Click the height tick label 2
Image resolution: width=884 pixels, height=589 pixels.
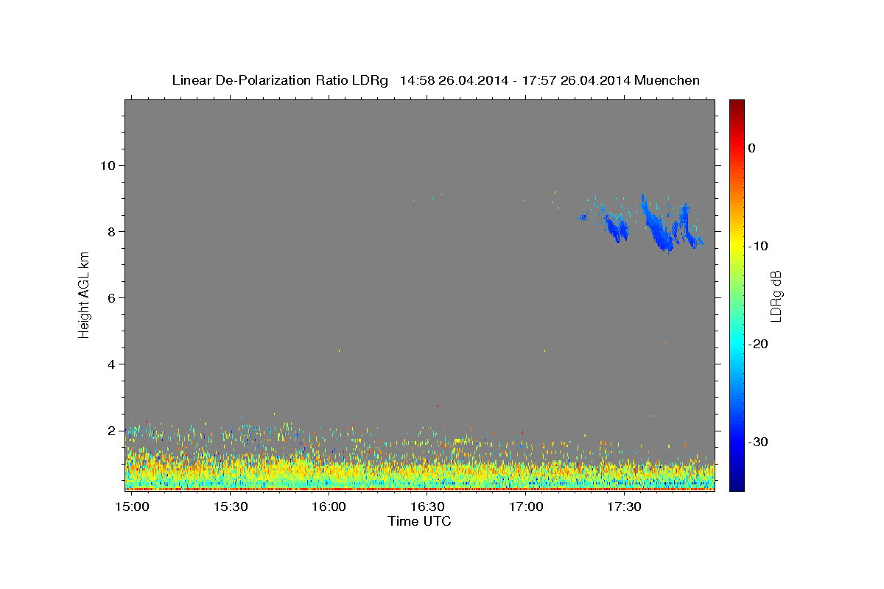113,430
